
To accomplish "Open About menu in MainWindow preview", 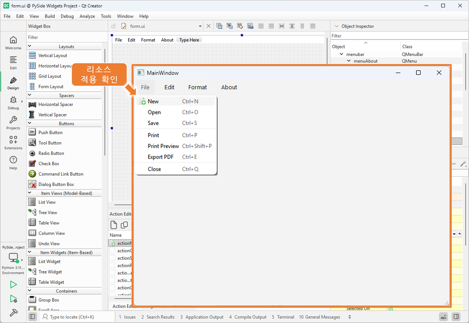I will pos(229,87).
